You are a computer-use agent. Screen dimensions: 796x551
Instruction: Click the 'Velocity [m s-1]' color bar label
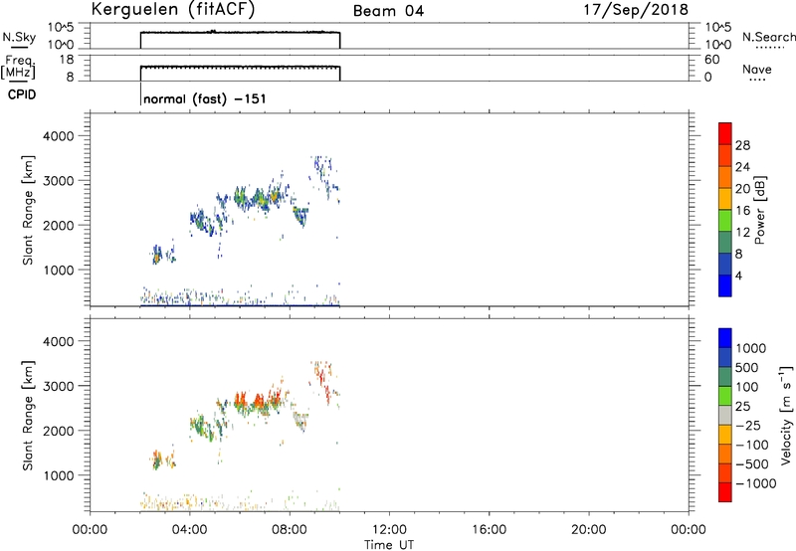(x=786, y=415)
